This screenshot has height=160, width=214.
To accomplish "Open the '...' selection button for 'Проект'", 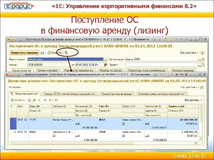I will (x=200, y=65).
